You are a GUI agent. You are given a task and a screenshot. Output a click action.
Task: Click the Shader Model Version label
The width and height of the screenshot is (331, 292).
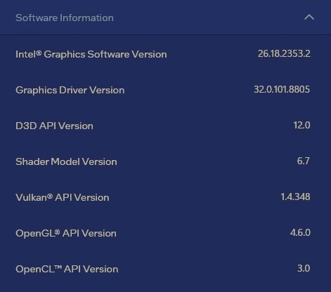[x=66, y=161]
